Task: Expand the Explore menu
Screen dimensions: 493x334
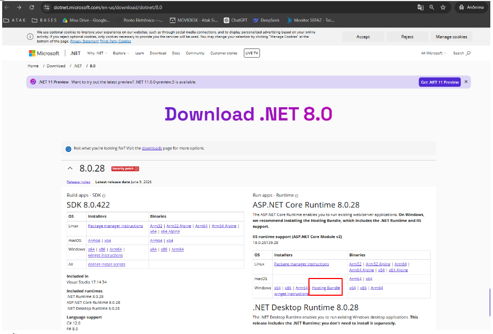Action: [121, 53]
